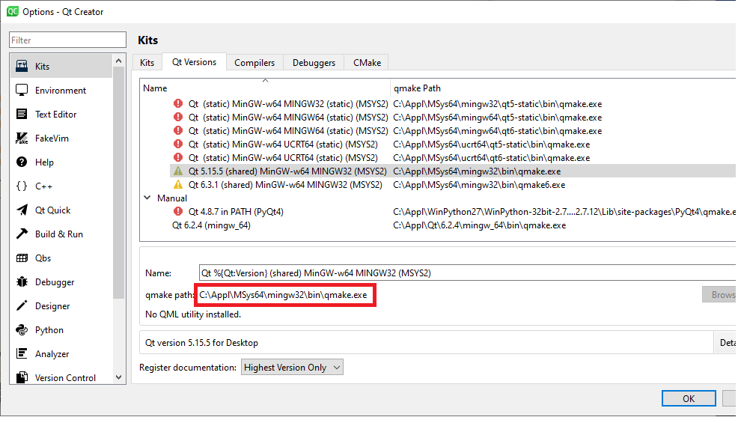This screenshot has height=423, width=744.
Task: Open the Debuggers tab
Action: point(314,63)
